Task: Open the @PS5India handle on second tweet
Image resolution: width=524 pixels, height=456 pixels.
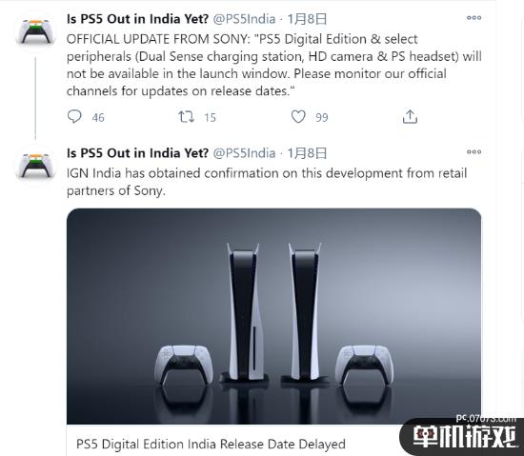Action: 244,153
